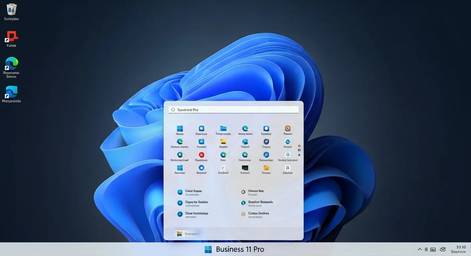Open the yellow folder app 'Napeo'
This screenshot has height=256, width=471.
pyautogui.click(x=223, y=144)
